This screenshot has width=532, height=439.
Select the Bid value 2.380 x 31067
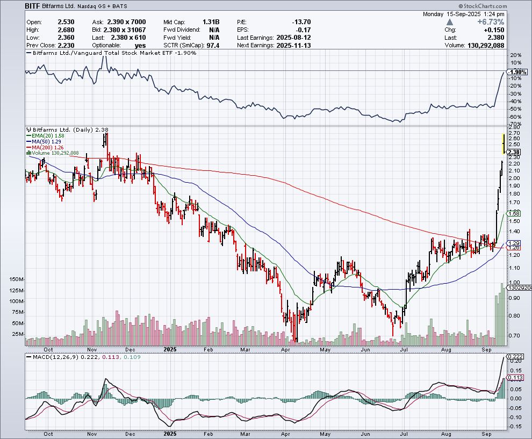pos(125,30)
